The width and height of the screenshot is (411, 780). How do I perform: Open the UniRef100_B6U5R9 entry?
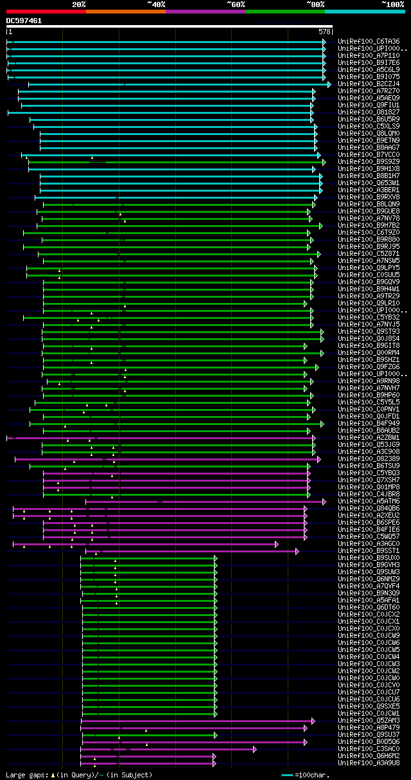(369, 119)
